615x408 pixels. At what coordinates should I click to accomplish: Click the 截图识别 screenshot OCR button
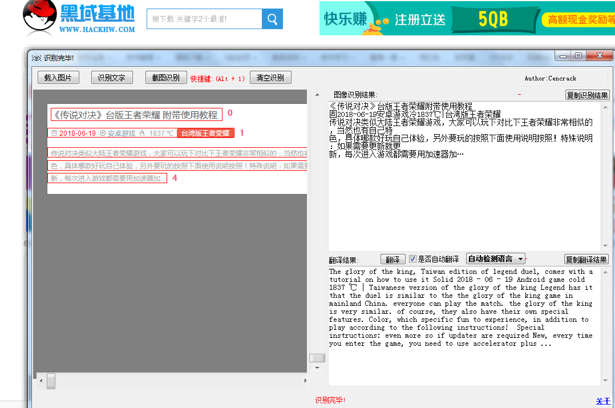pyautogui.click(x=166, y=78)
